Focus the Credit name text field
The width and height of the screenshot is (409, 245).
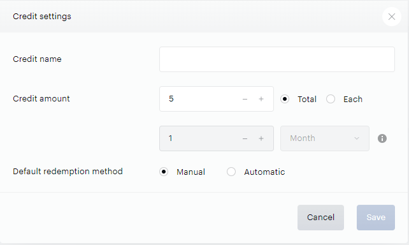277,59
